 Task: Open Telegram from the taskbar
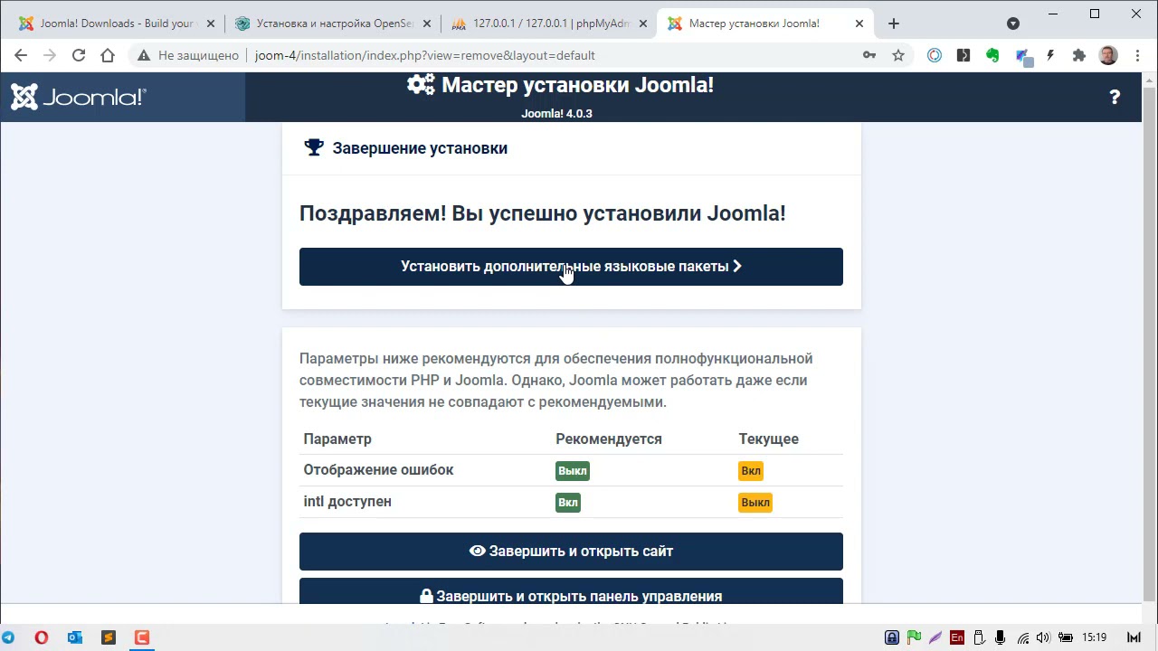coord(8,637)
